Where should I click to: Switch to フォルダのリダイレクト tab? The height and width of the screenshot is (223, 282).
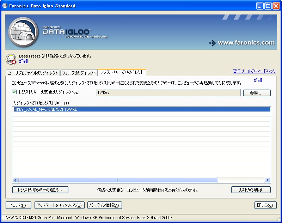point(79,73)
